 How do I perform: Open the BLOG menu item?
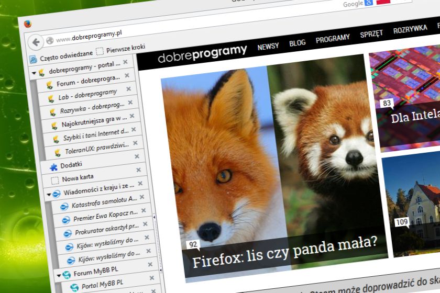click(x=297, y=43)
